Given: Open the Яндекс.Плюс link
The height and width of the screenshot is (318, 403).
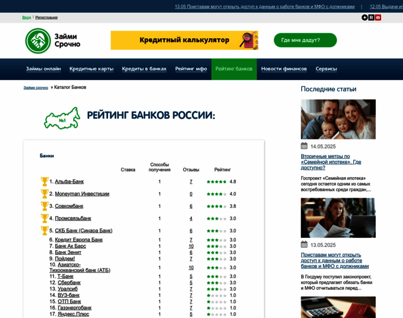Looking at the screenshot, I should pos(73,314).
